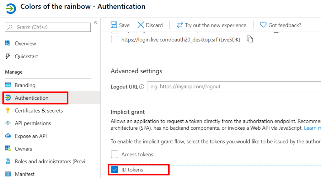Collapse the left navigation pane
Image resolution: width=321 pixels, height=178 pixels.
(96, 23)
